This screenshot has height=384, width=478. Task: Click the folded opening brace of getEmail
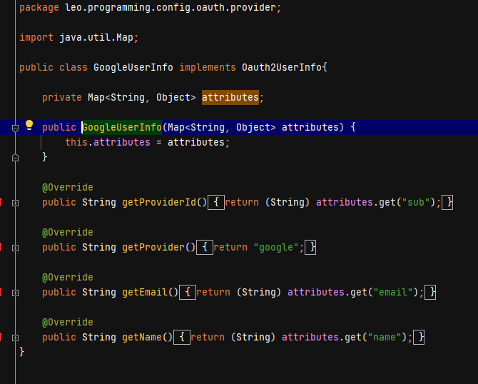tap(188, 293)
